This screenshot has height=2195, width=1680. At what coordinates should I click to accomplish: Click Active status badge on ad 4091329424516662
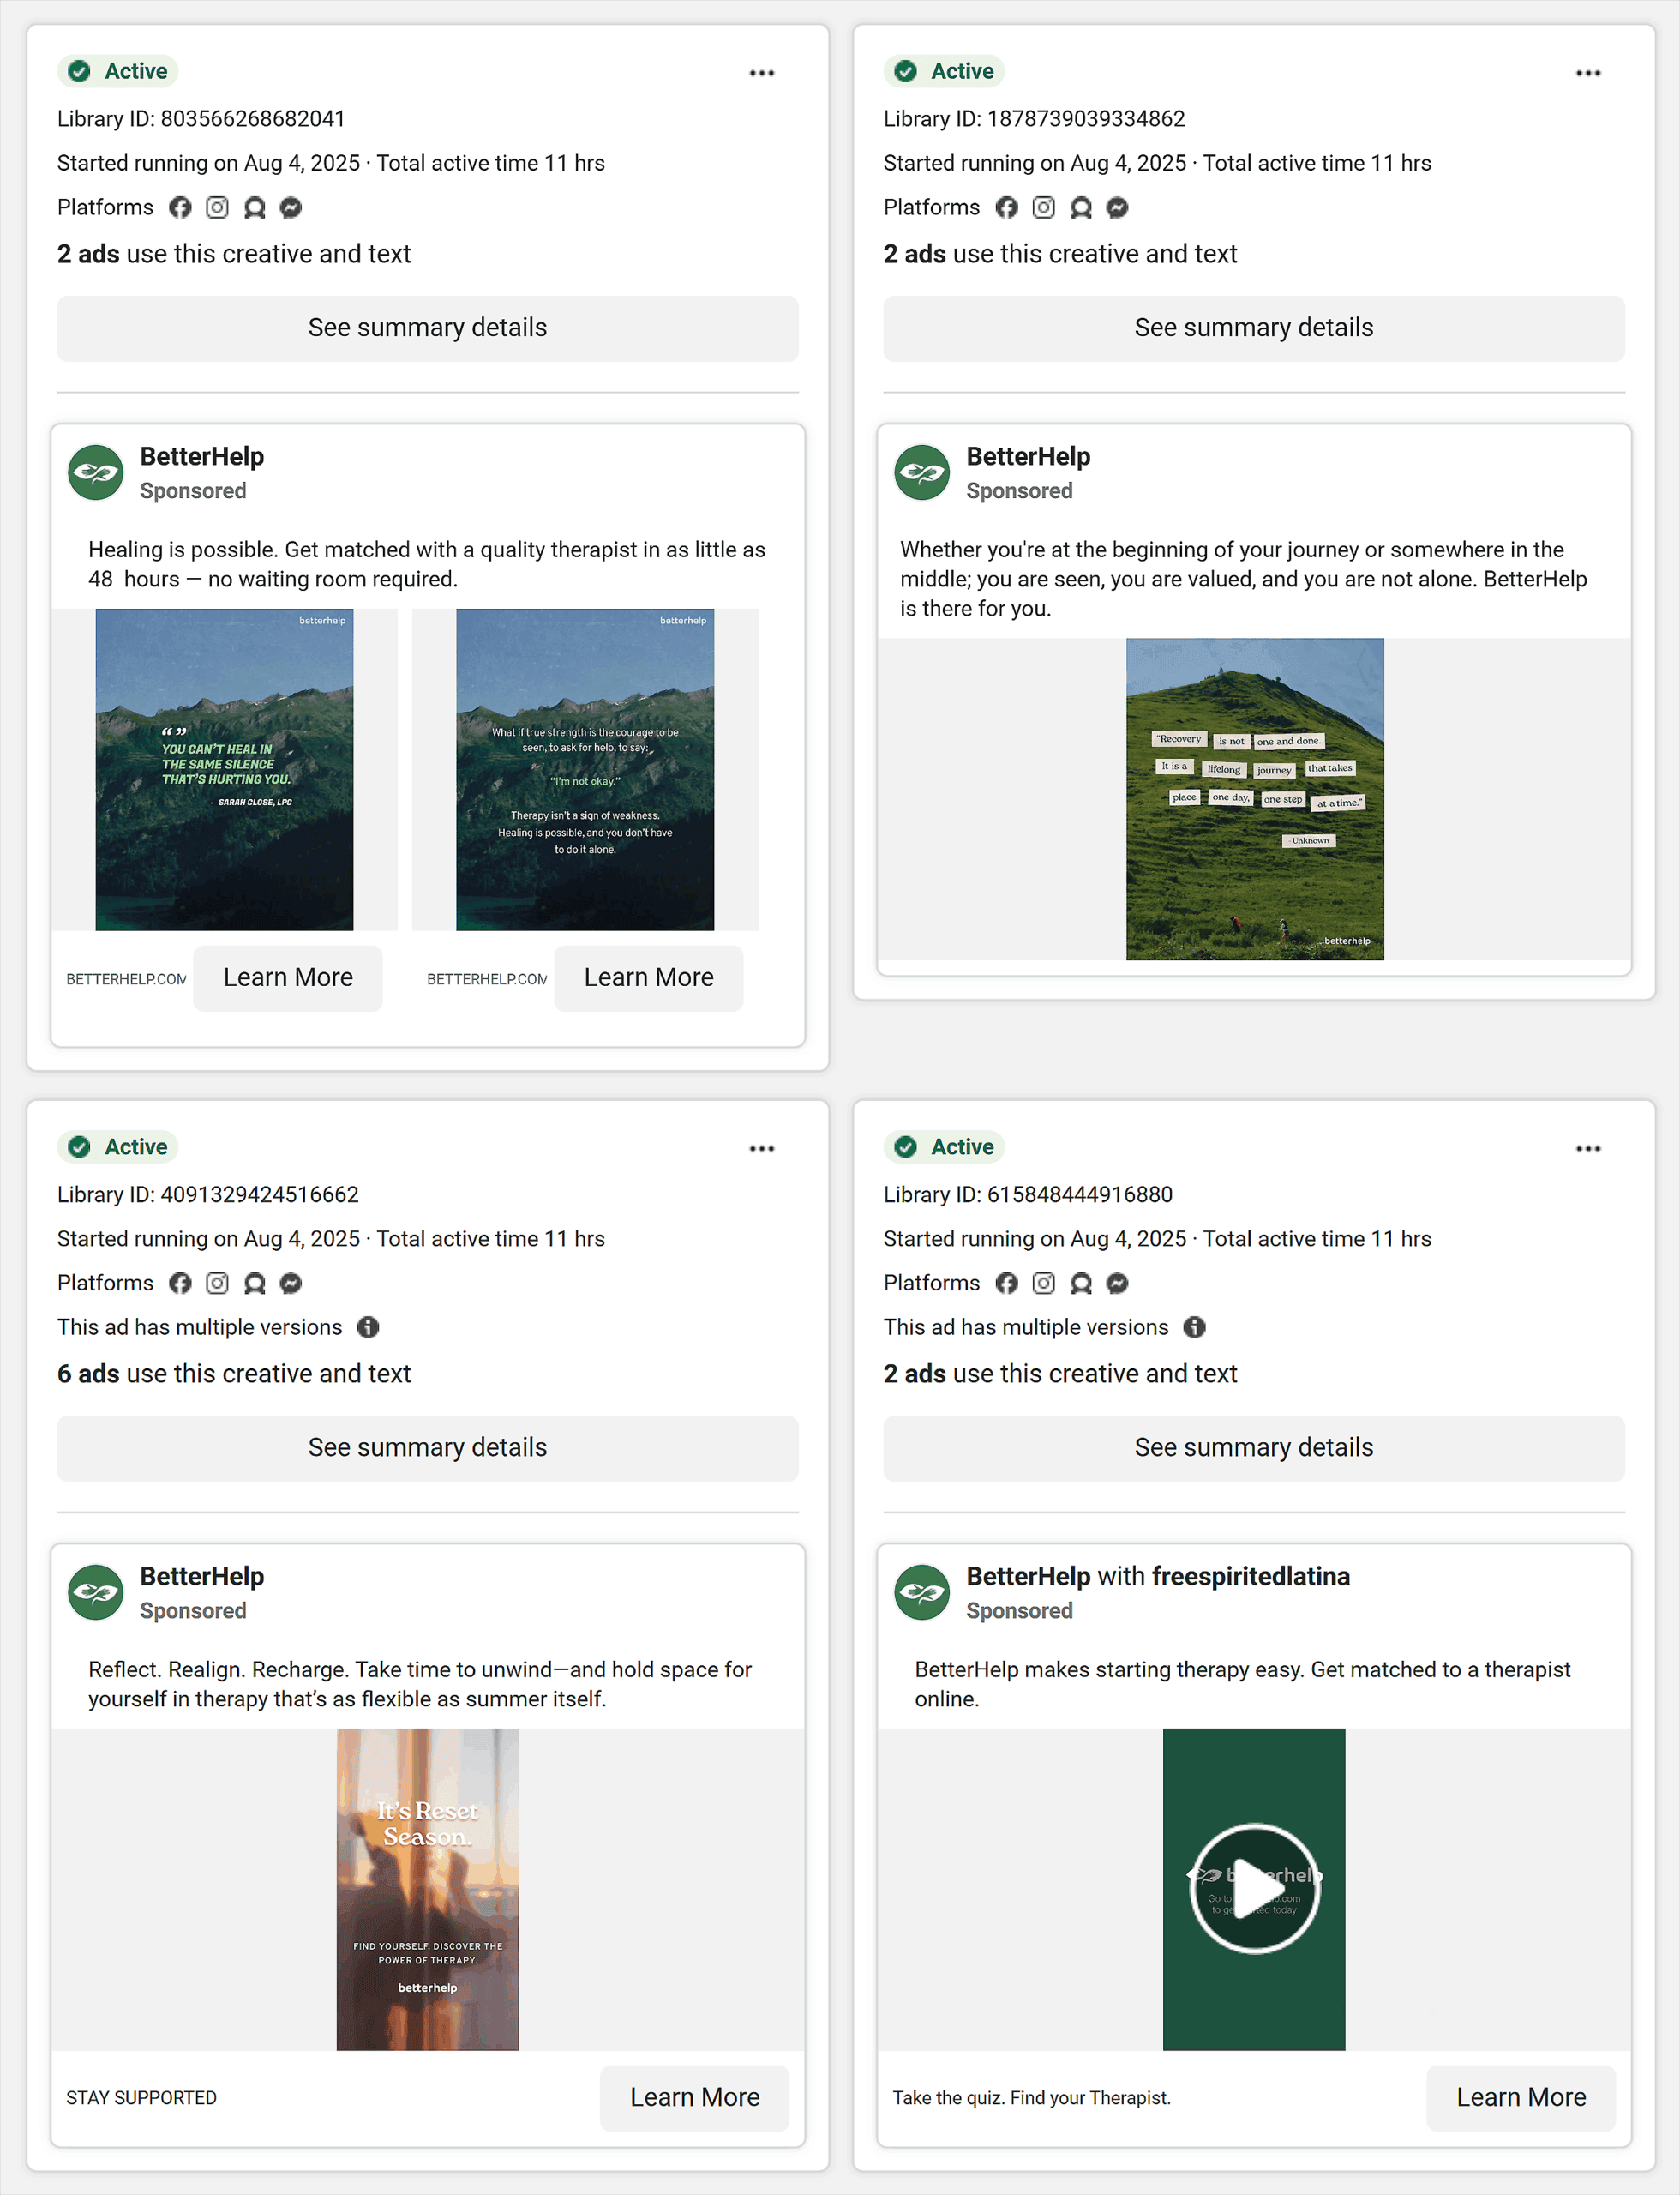click(118, 1146)
